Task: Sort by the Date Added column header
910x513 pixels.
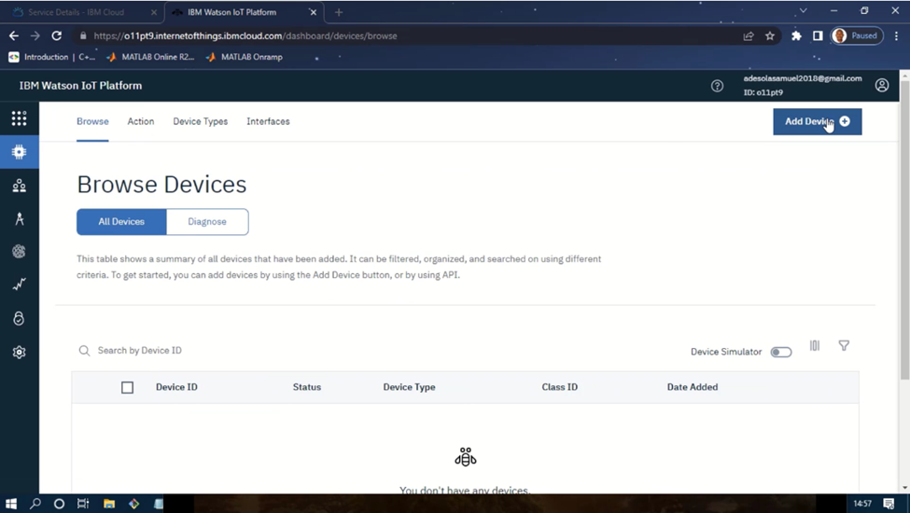Action: tap(693, 387)
